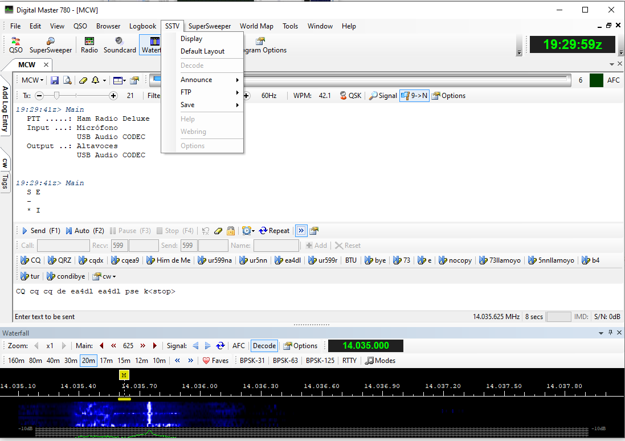
Task: Click the Tx level minus button
Action: coord(39,96)
